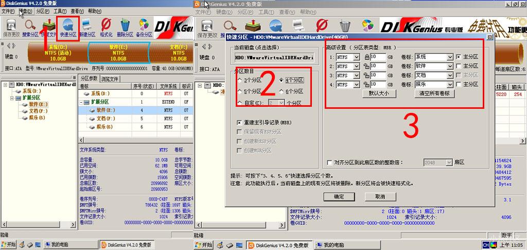Image resolution: width=527 pixels, height=250 pixels.
Task: Toggle size lock icon for partition row 4
Action: [367, 85]
